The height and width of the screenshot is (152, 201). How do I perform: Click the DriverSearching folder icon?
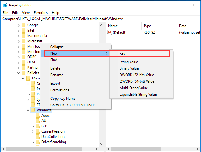[x=38, y=142]
